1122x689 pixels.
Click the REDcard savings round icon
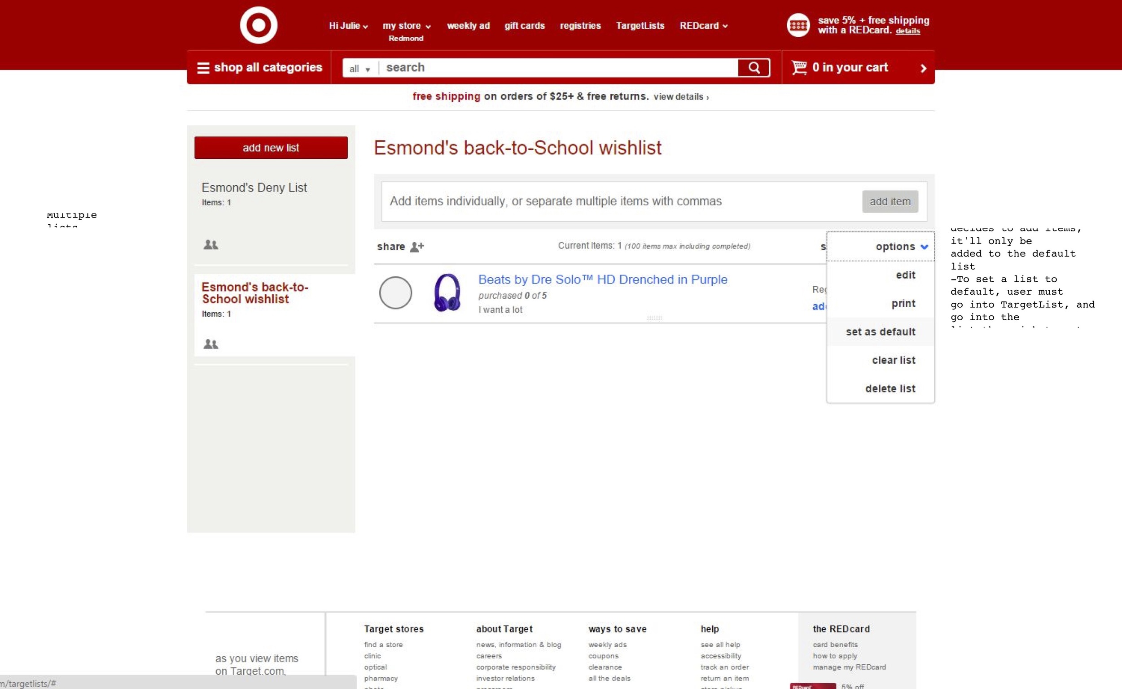798,25
